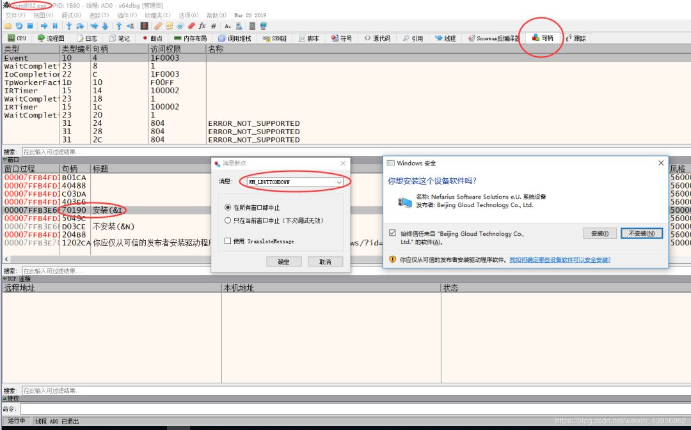Click the step into icon
The image size is (691, 430).
pos(69,26)
